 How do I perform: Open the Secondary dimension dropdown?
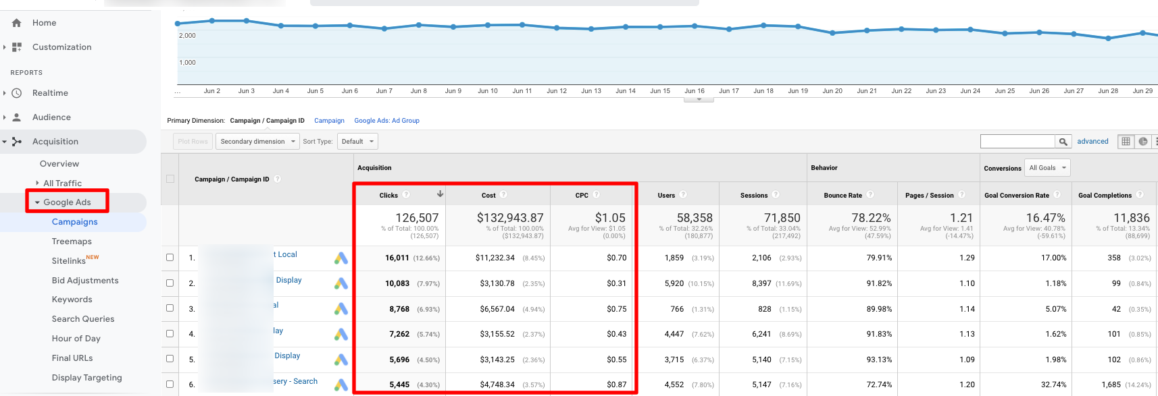pyautogui.click(x=257, y=142)
